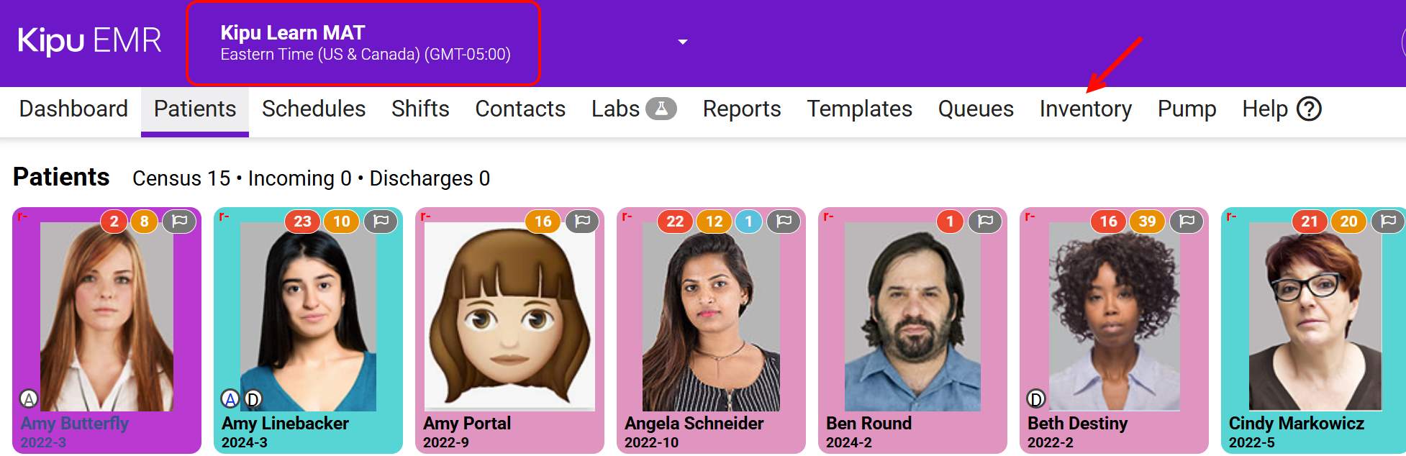
Task: Click orange badge 39 on Beth Destiny's card
Action: tap(1147, 221)
